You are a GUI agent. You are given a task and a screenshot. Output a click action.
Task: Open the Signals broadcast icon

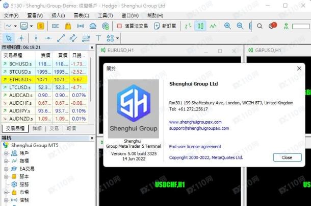pyautogui.click(x=81, y=26)
